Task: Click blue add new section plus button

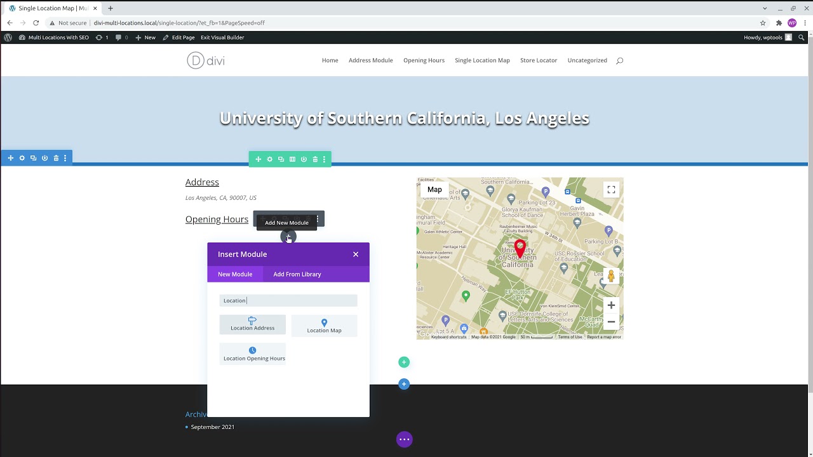Action: pyautogui.click(x=404, y=384)
